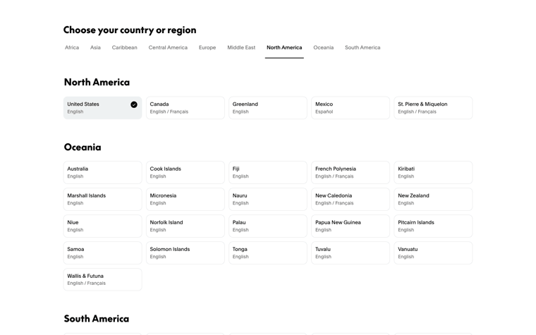Jump to the Oceania tab

coord(324,47)
